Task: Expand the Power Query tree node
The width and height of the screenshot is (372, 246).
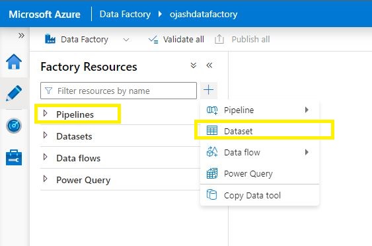Action: [x=46, y=179]
